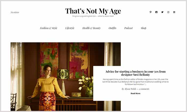Expand the hamburger menu icon
This screenshot has width=187, height=112.
174,12
